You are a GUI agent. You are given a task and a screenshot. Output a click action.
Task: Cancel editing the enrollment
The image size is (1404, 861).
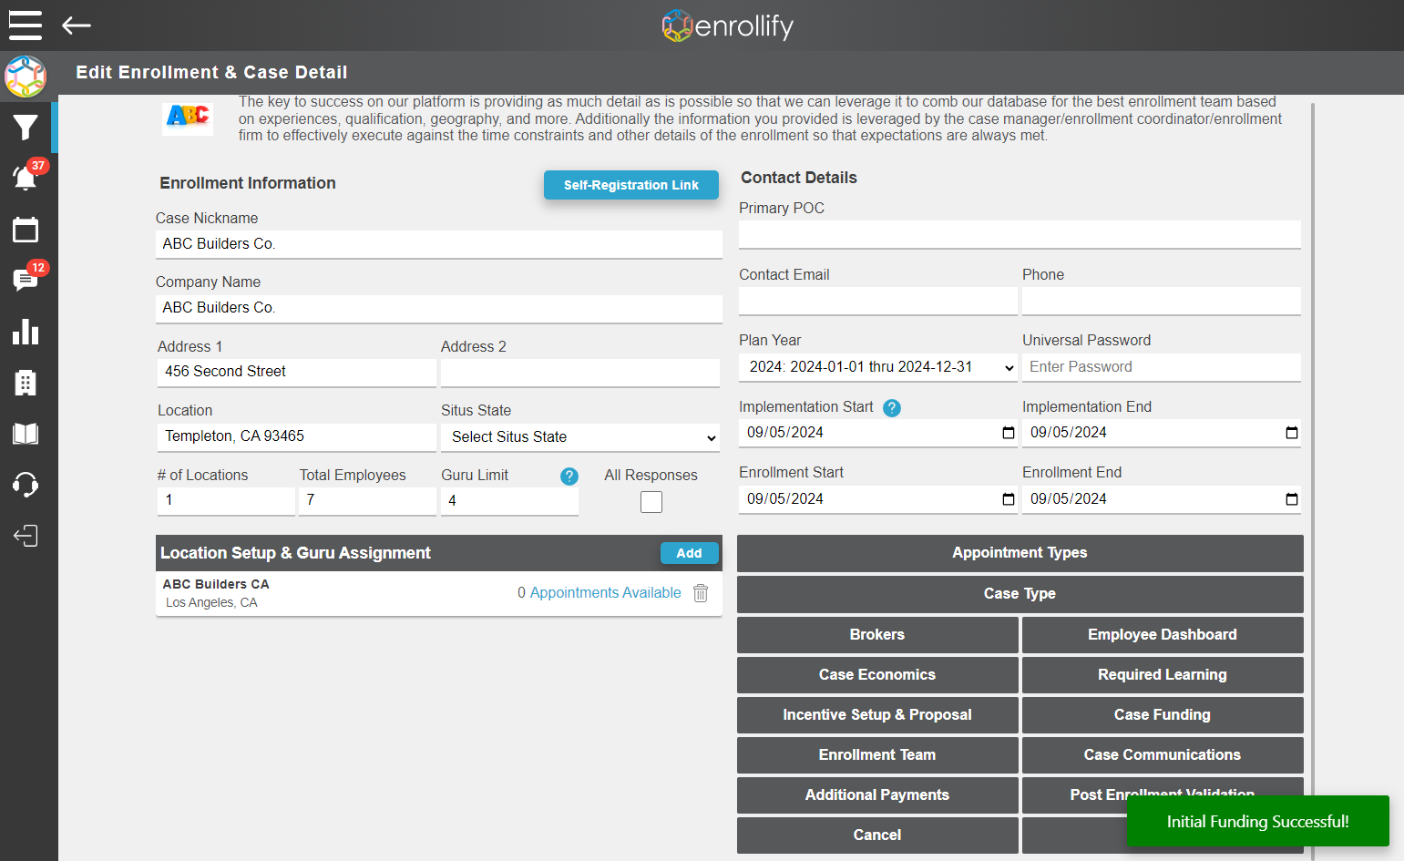click(877, 835)
